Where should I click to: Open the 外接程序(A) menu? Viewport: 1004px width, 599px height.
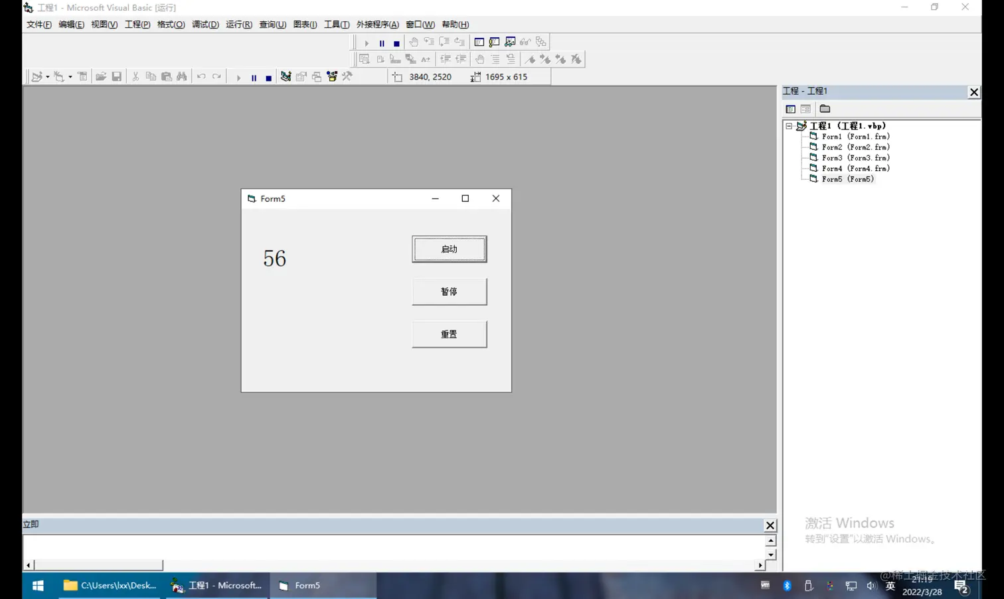(378, 25)
